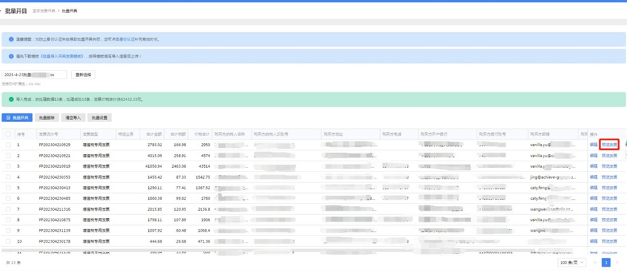627x271 pixels.
Task: Download the 批量导入开具发票模板 template link
Action: click(x=62, y=57)
